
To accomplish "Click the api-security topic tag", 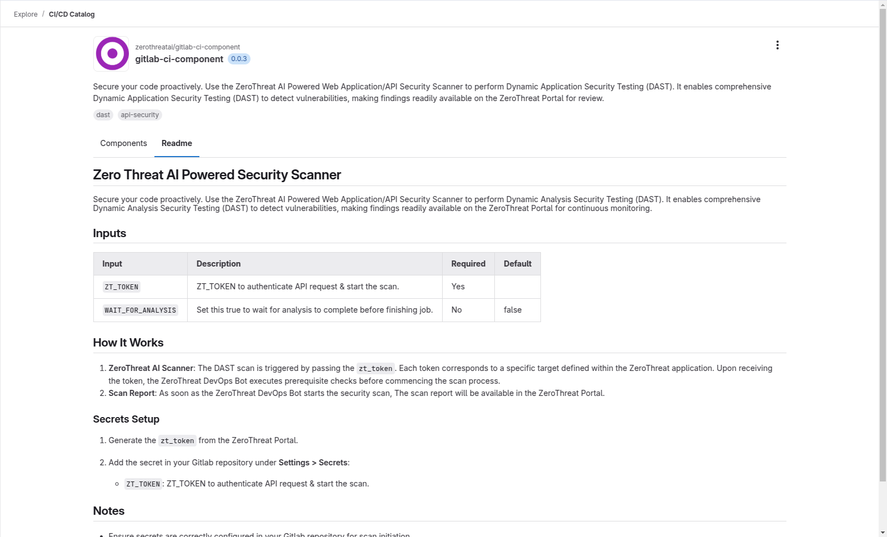I will (140, 115).
